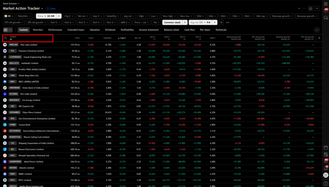Add a column with the plus icon
Image resolution: width=329 pixels, height=187 pixels.
coord(319,38)
